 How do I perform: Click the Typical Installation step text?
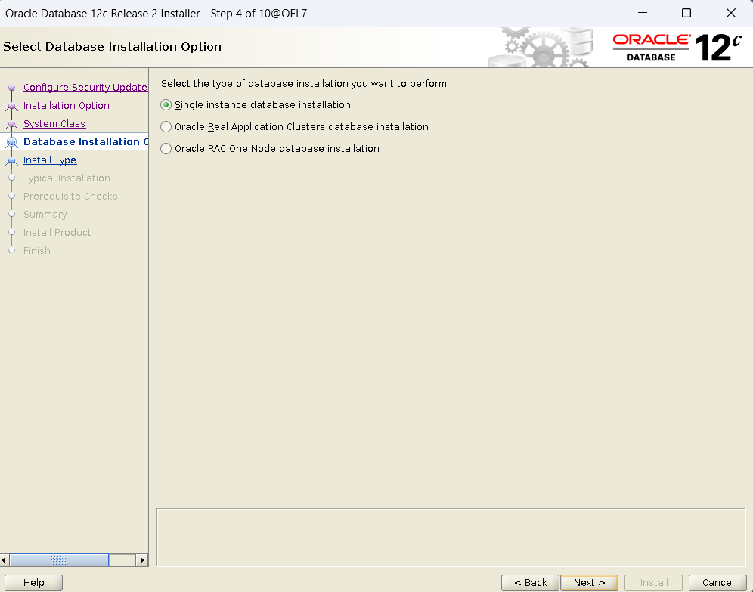click(67, 178)
